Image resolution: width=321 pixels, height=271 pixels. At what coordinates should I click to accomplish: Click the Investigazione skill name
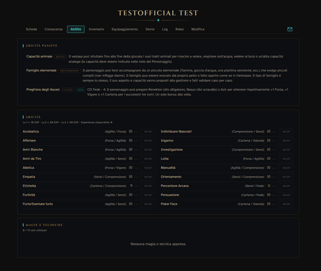172,150
